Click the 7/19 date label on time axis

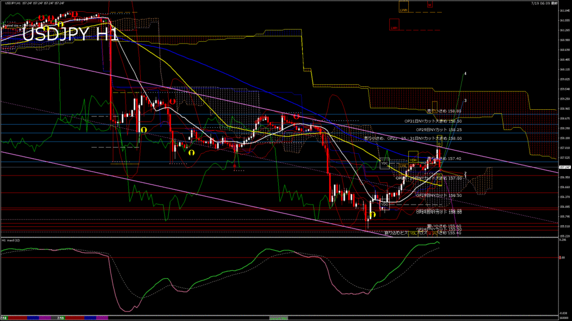60,318
